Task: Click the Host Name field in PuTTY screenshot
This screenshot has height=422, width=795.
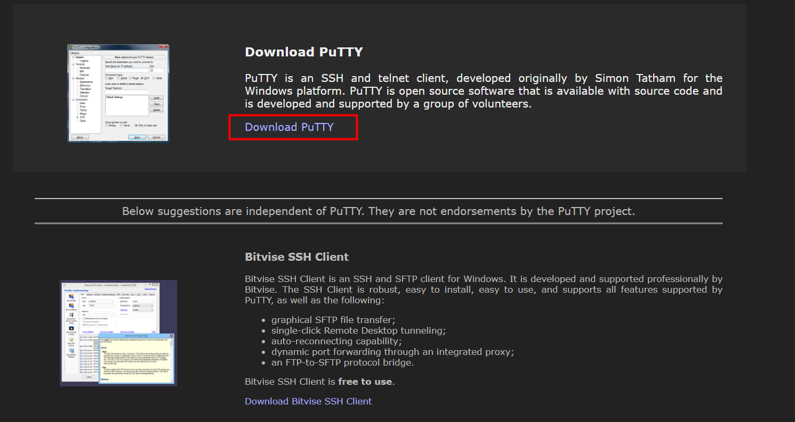Action: coord(126,70)
